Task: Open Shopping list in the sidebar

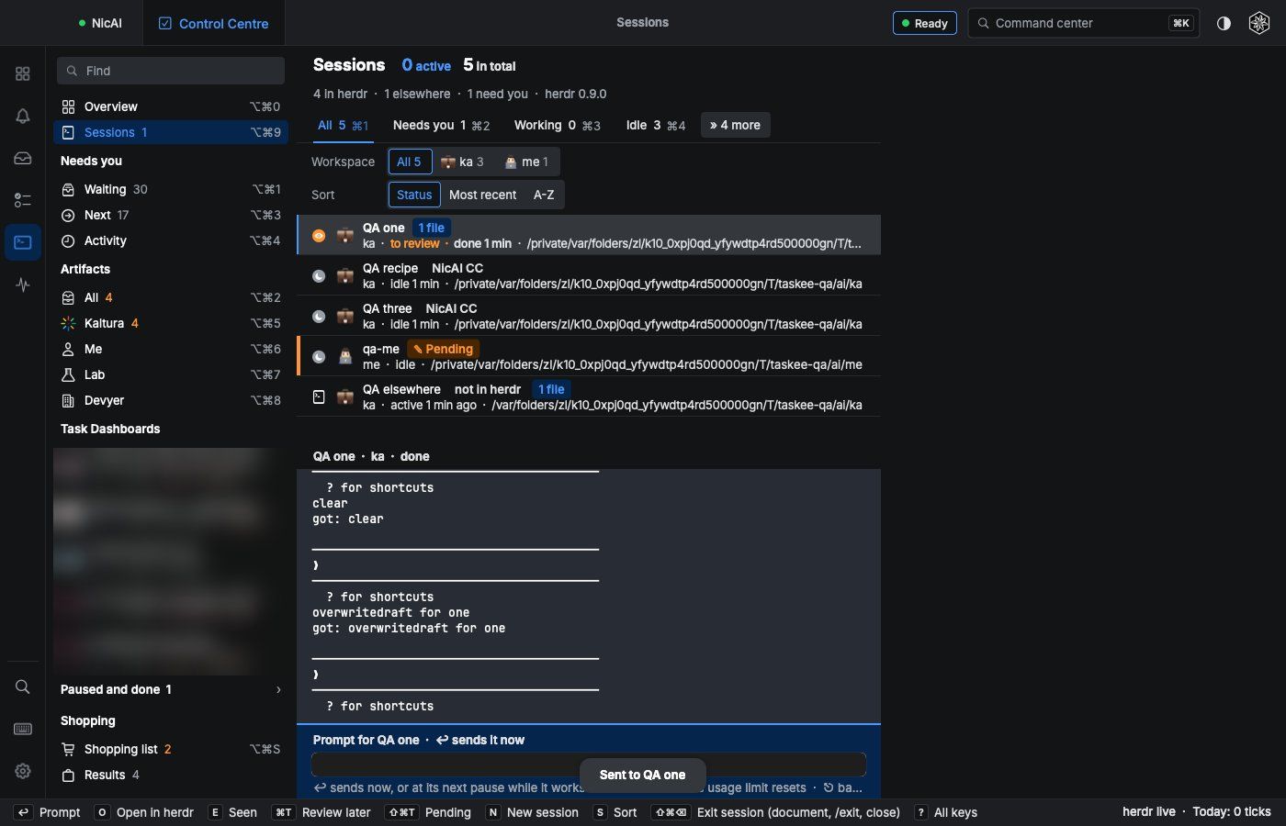Action: (171, 749)
